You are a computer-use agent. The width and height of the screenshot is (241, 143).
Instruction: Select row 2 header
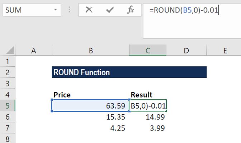coord(8,72)
